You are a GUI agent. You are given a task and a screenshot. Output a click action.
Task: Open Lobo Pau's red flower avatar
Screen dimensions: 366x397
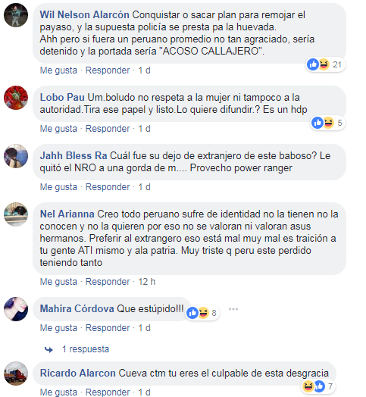point(16,98)
